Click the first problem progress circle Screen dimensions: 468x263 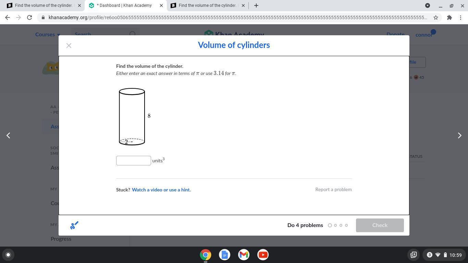tap(330, 225)
